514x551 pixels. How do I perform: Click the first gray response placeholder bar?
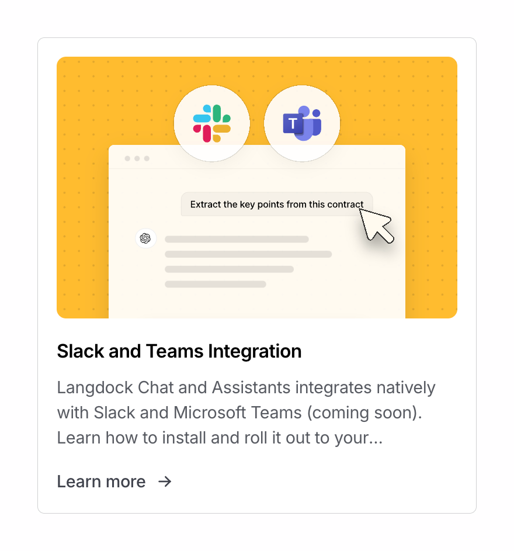tap(237, 239)
